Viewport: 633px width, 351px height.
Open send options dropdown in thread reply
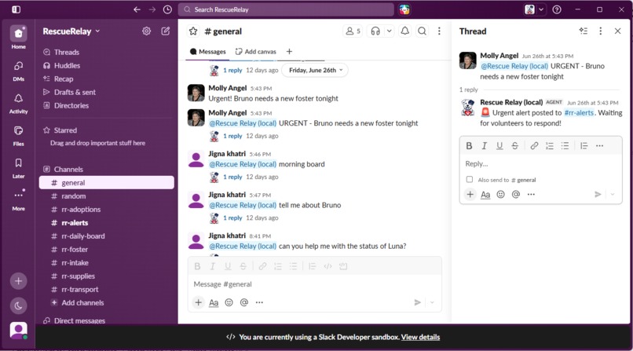pos(613,195)
